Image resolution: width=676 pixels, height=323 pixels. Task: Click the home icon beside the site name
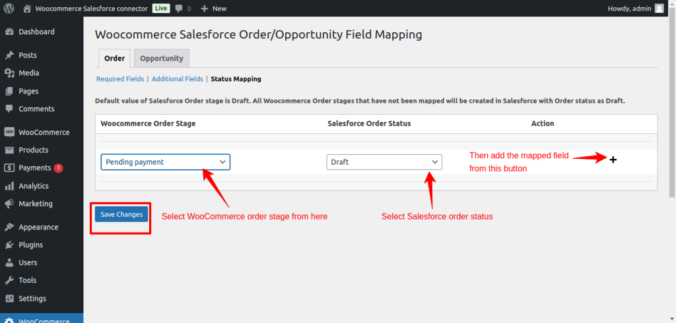tap(27, 9)
